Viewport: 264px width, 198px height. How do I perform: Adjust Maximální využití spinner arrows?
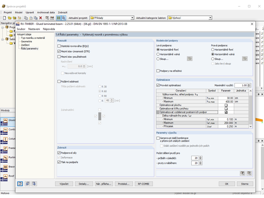249,85
